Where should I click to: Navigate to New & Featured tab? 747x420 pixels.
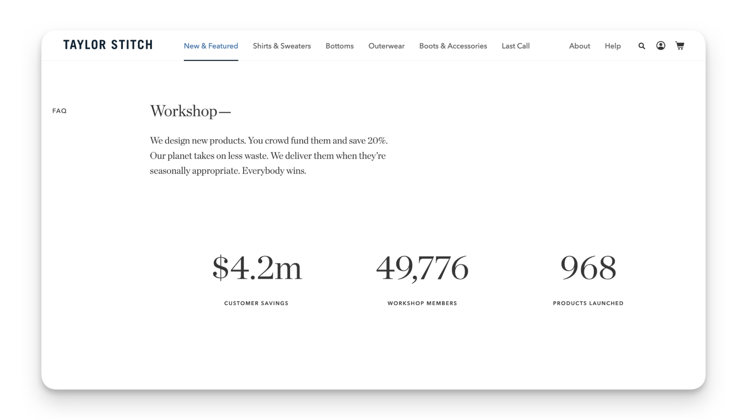tap(211, 46)
